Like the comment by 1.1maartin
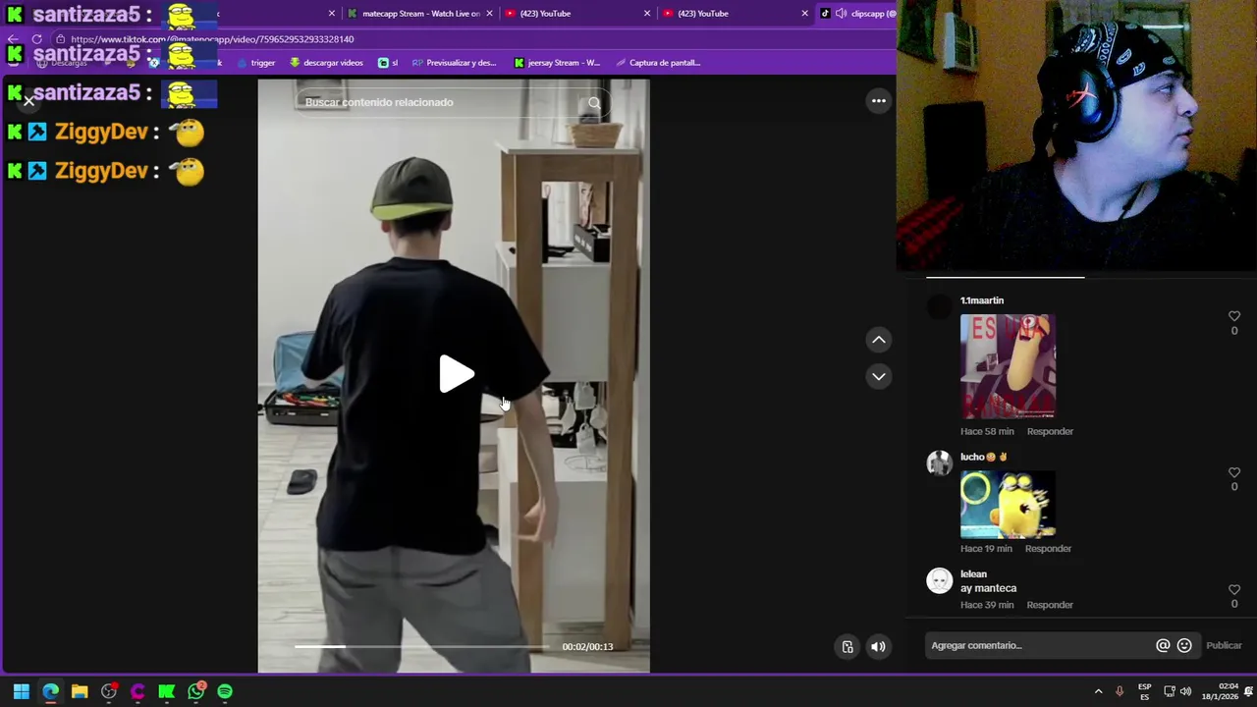Image resolution: width=1257 pixels, height=707 pixels. pos(1234,316)
